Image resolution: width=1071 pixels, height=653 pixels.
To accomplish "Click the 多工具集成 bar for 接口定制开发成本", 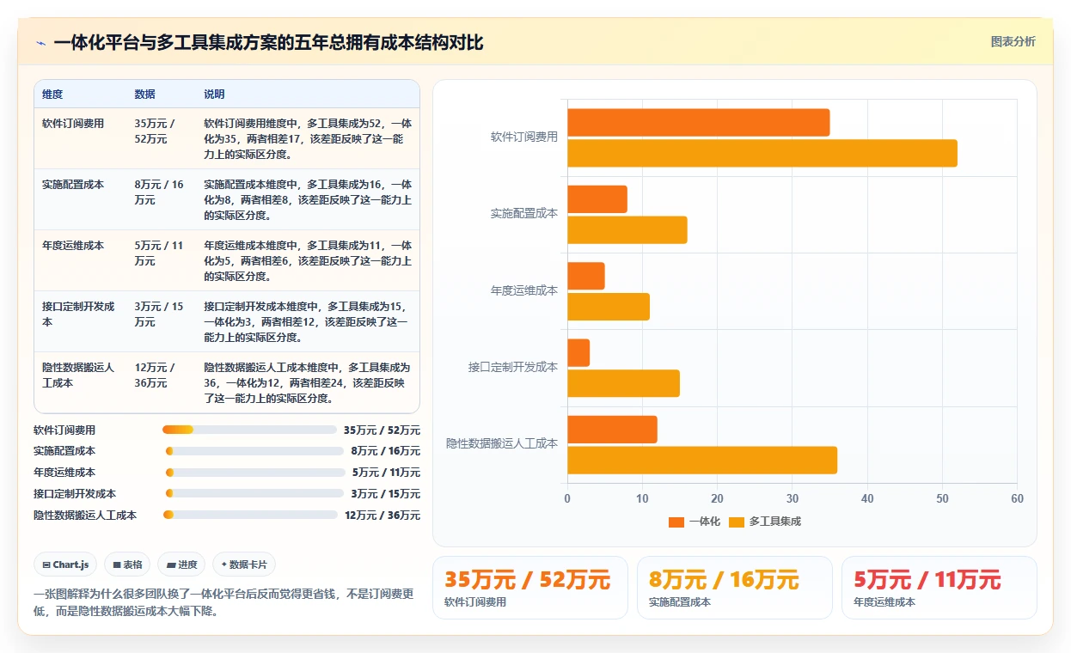I will pos(623,383).
